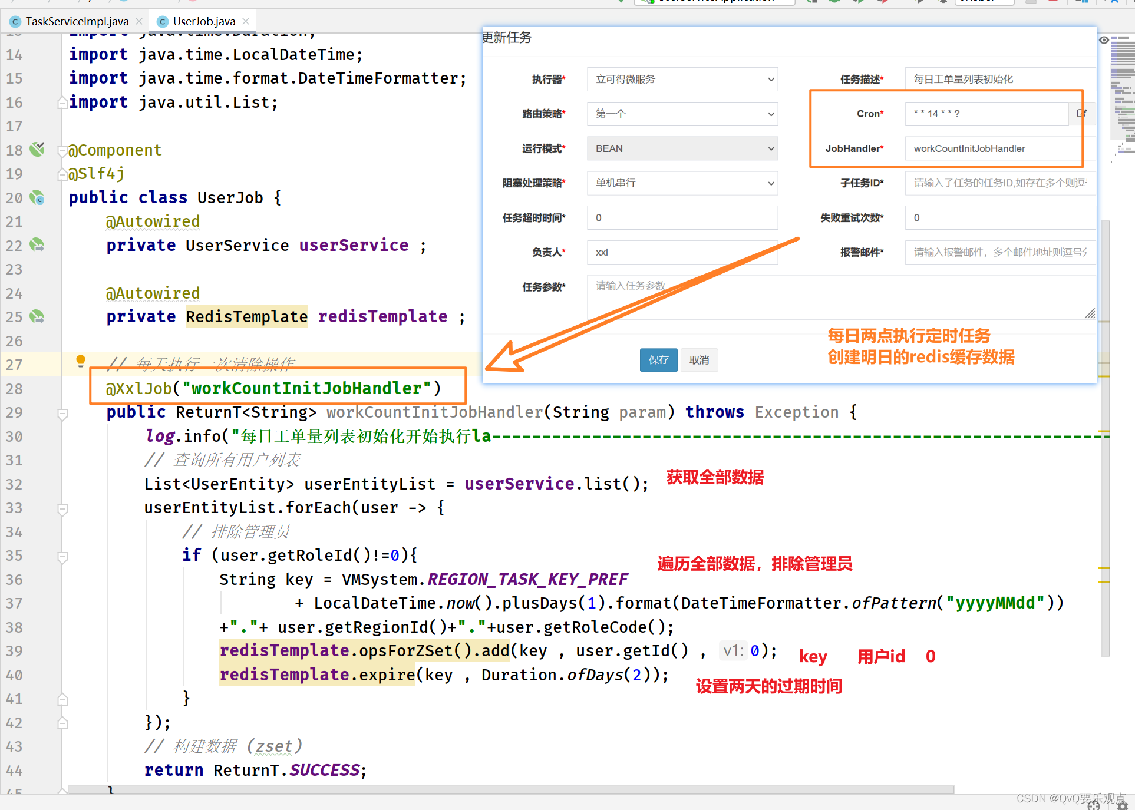Click the redisTemplate.expire call on line 40

317,675
